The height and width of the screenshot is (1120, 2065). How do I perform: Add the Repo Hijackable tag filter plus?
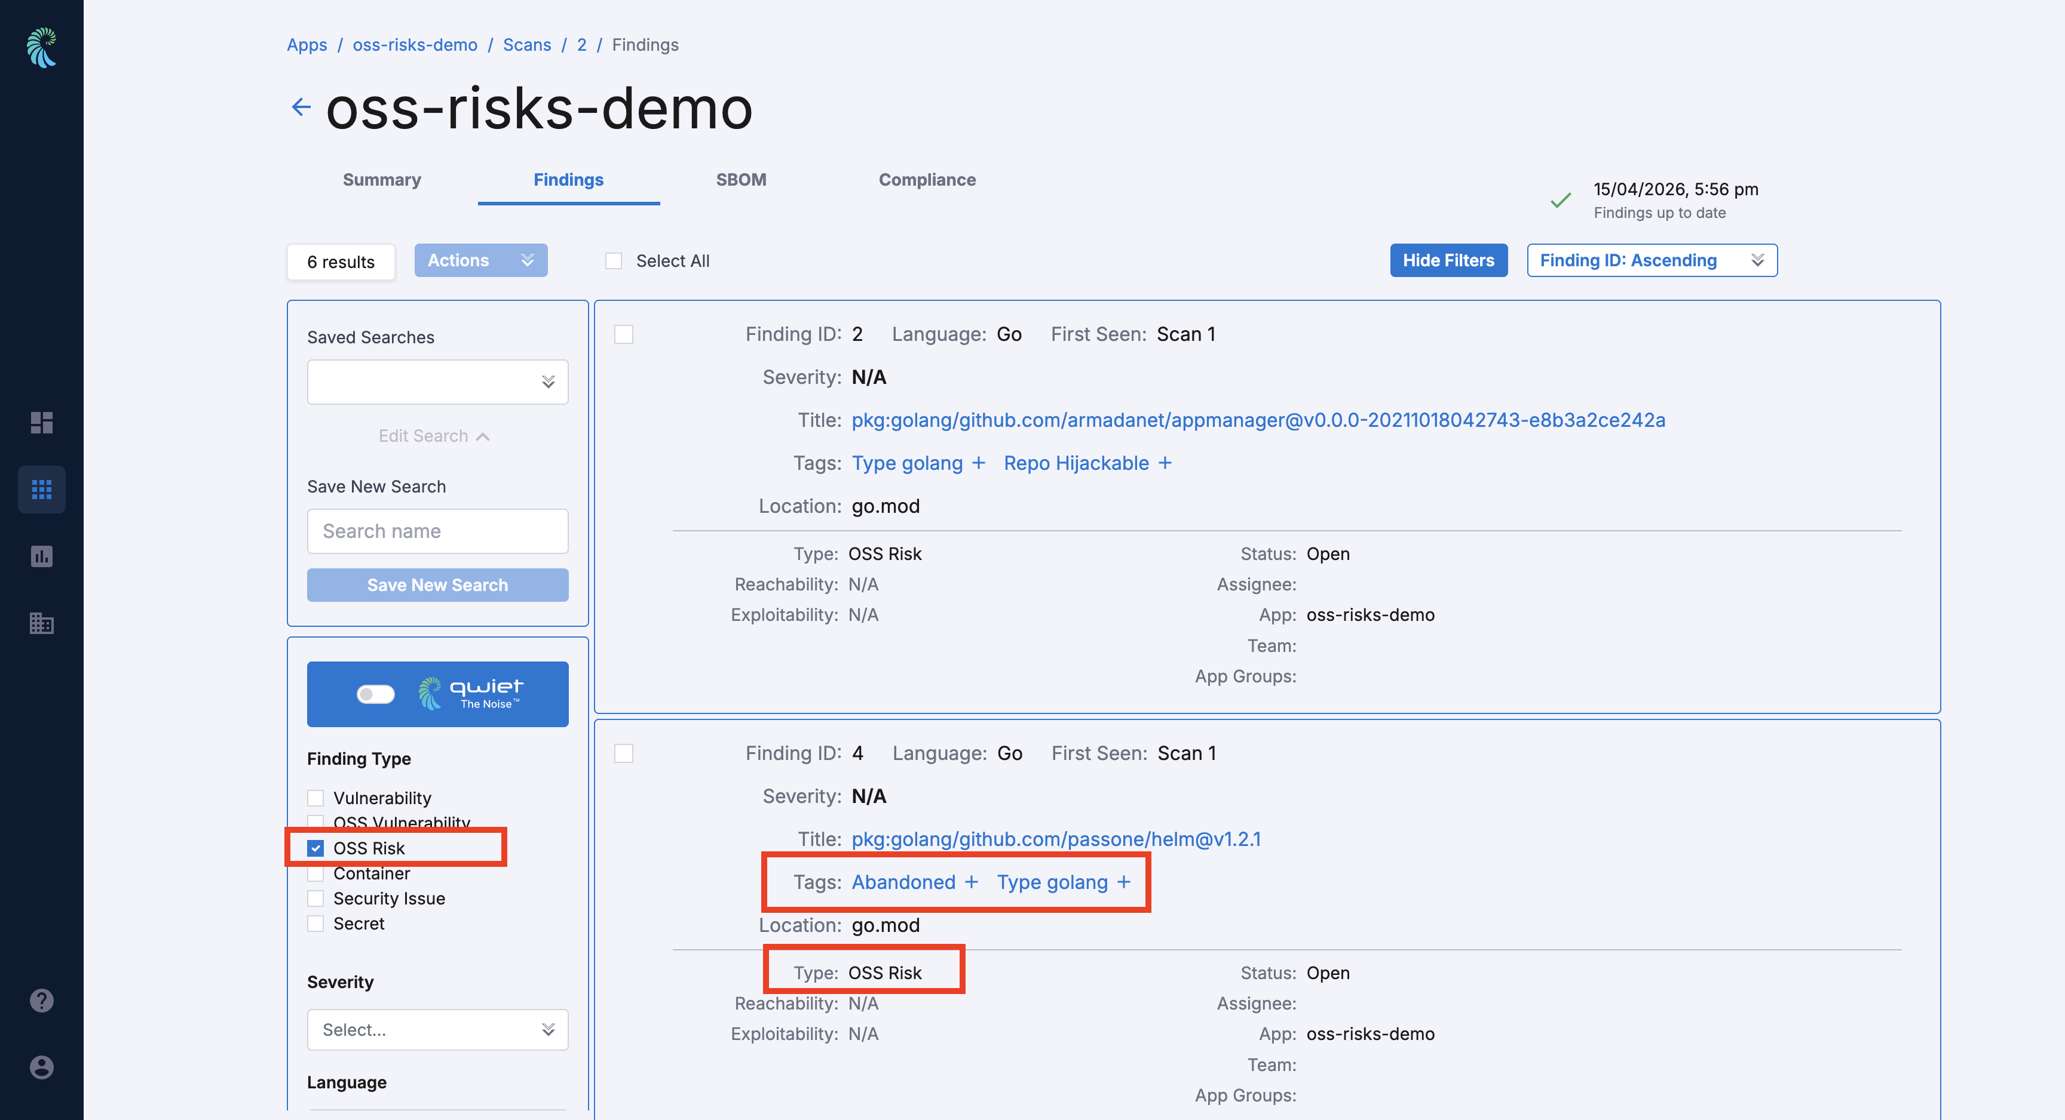[1165, 463]
